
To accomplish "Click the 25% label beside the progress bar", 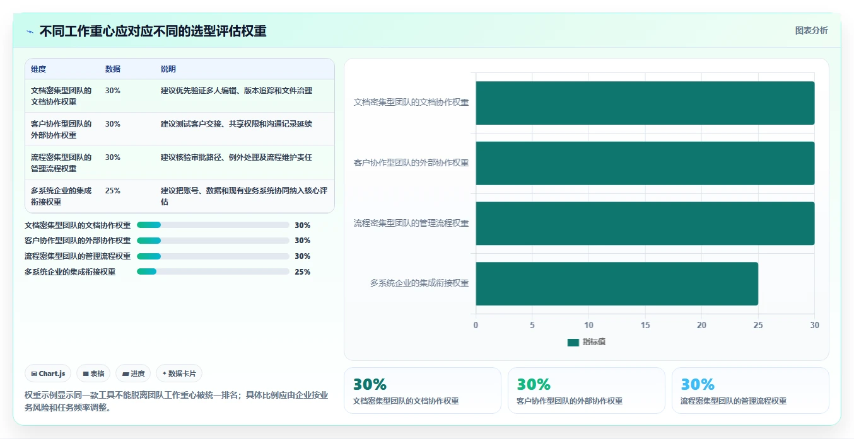I will (x=303, y=272).
